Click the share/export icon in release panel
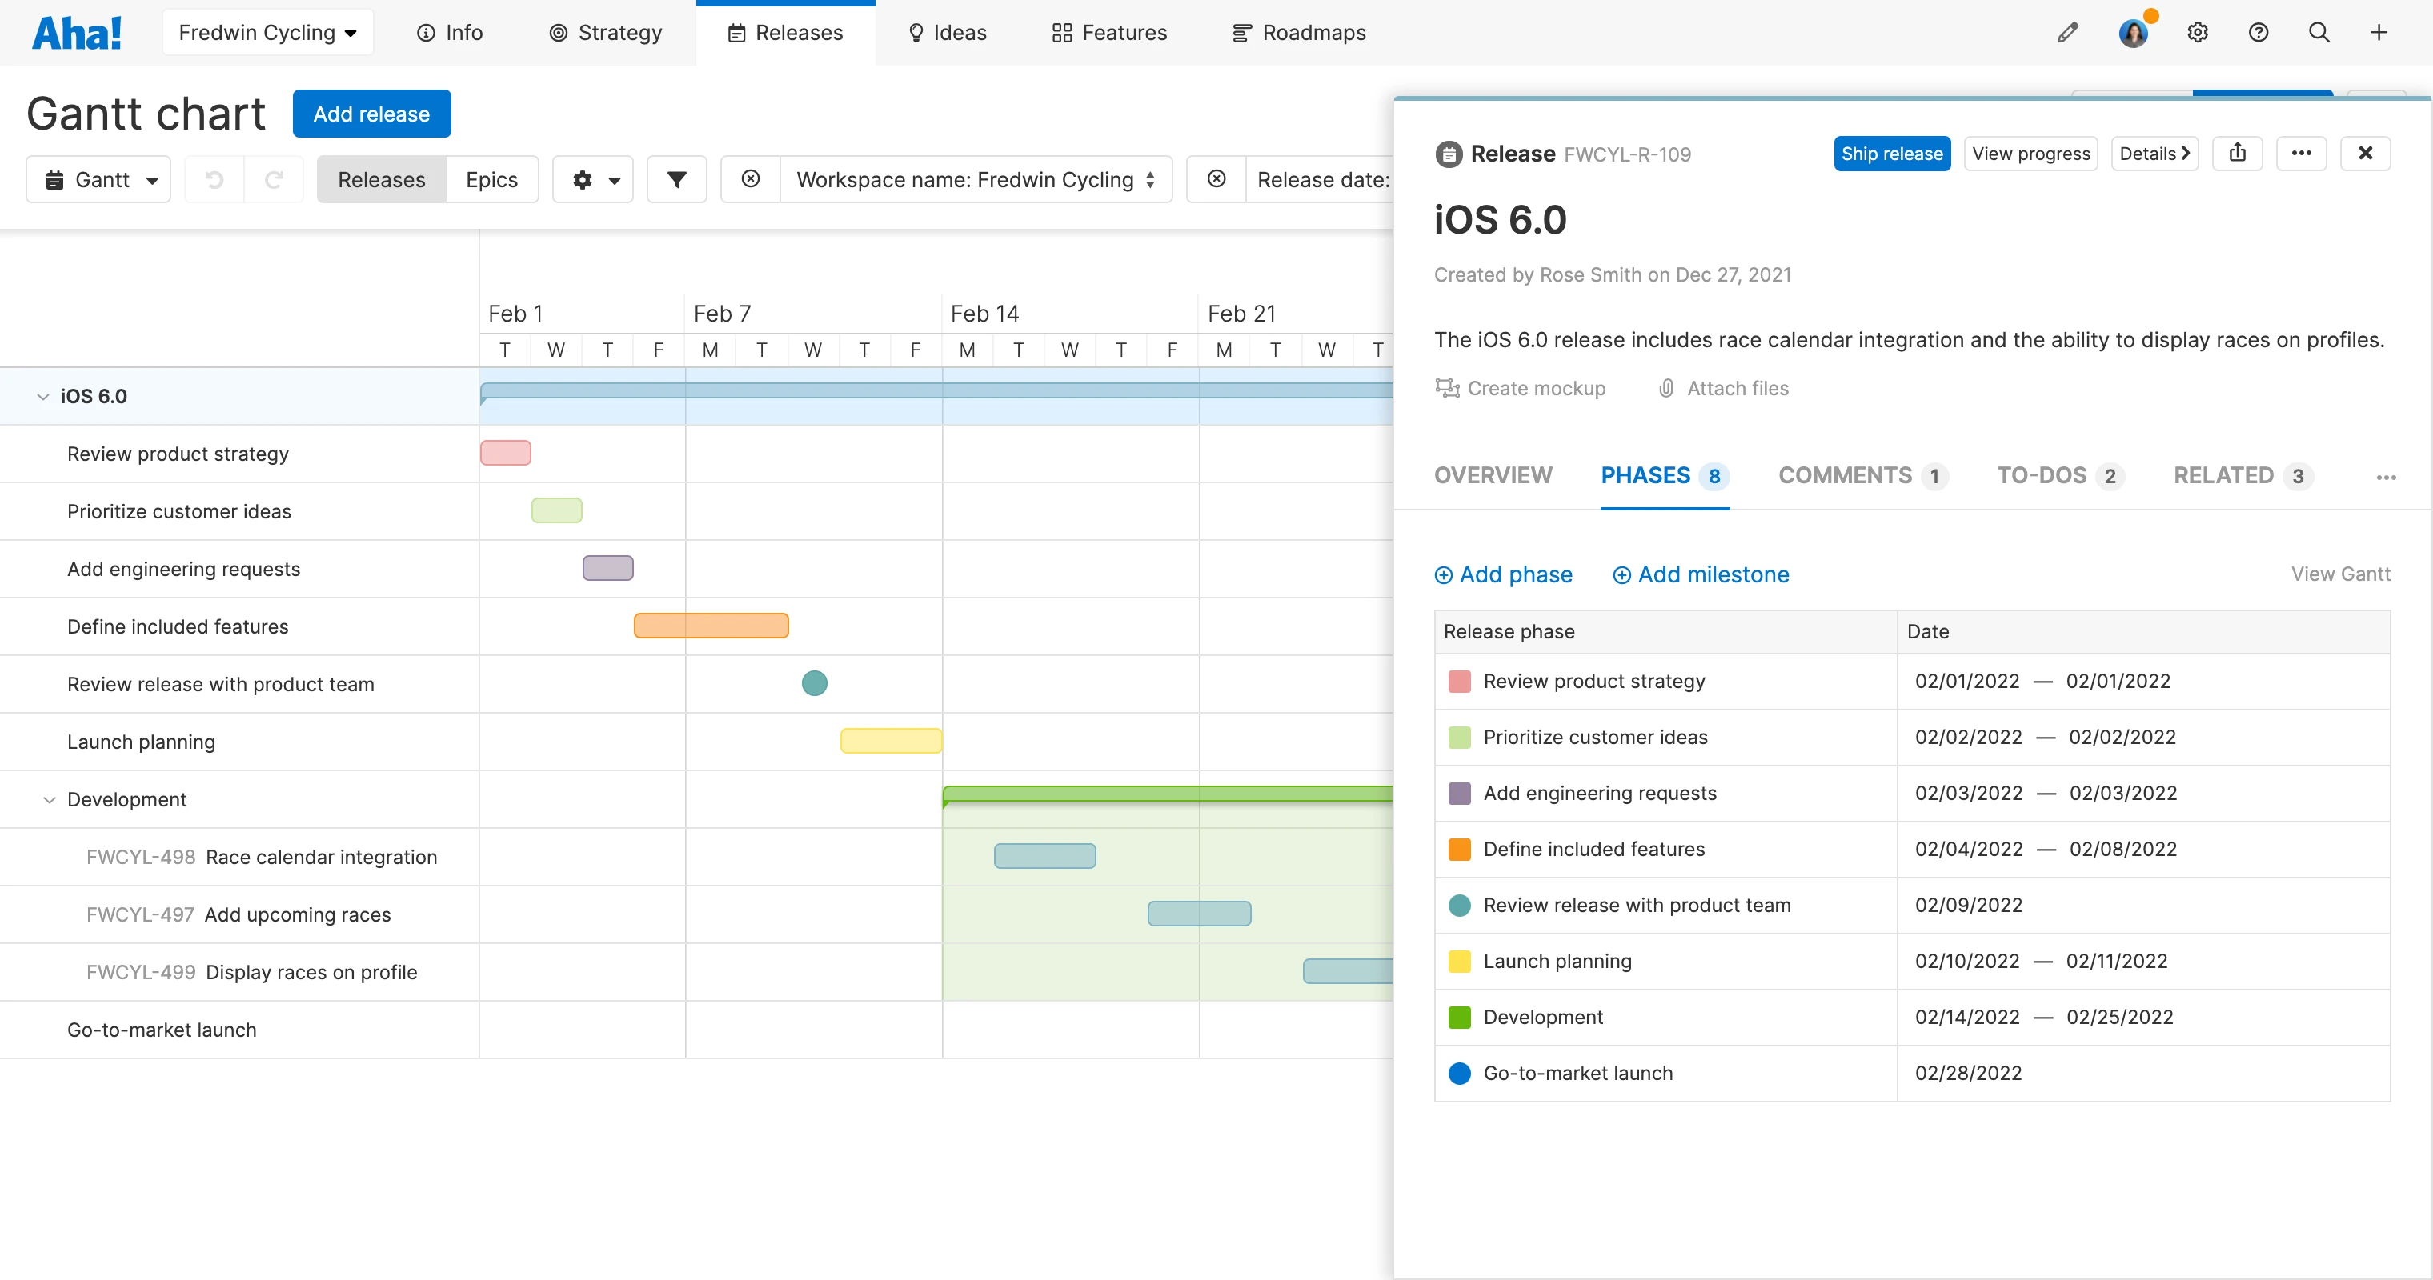The image size is (2433, 1280). pyautogui.click(x=2237, y=153)
